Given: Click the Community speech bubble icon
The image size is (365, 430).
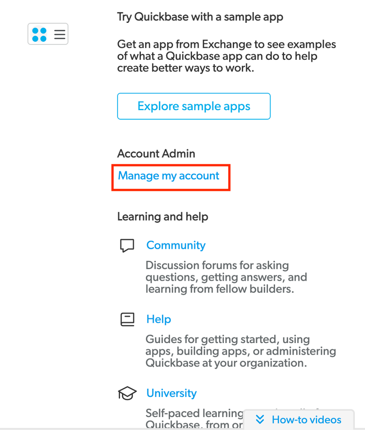Looking at the screenshot, I should [x=127, y=245].
